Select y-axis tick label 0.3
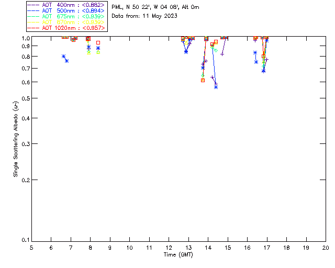The image size is (335, 268). click(26, 144)
